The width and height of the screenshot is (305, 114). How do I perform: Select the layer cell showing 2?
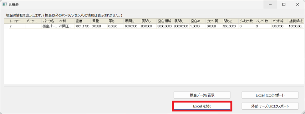[17, 26]
